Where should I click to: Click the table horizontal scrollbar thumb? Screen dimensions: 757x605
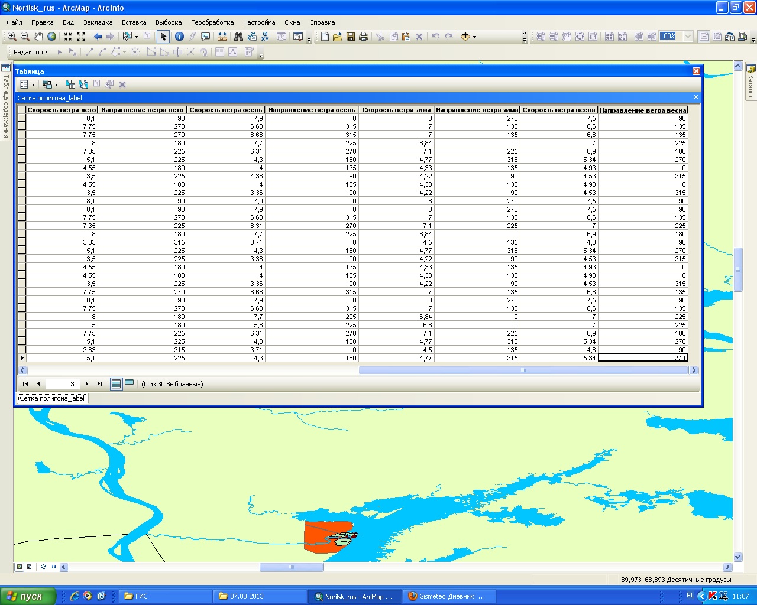coord(523,370)
